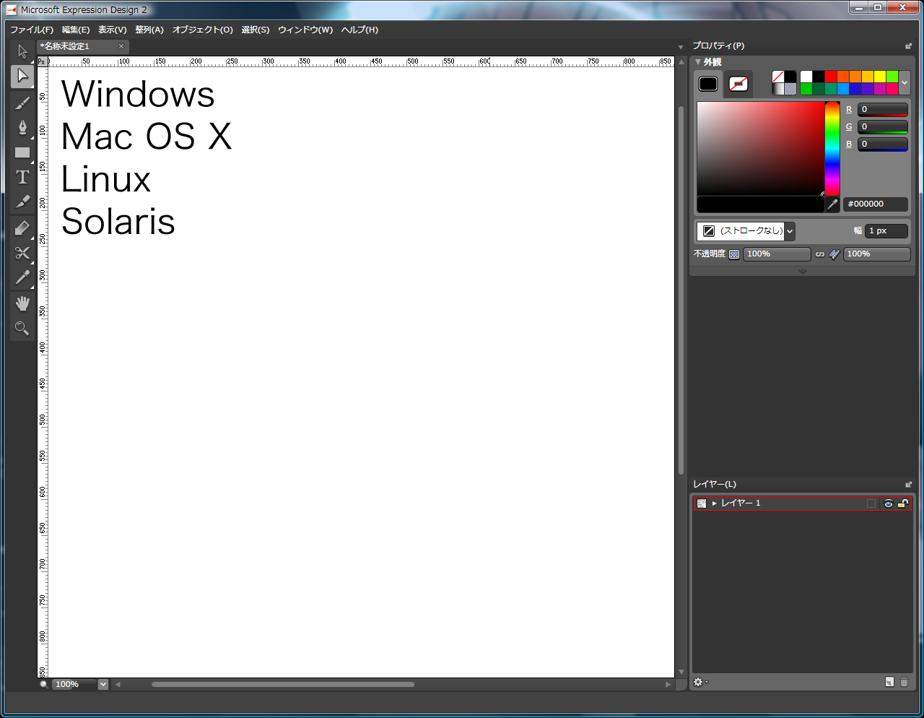Toggle visibility eye of Layer 1

pyautogui.click(x=888, y=503)
